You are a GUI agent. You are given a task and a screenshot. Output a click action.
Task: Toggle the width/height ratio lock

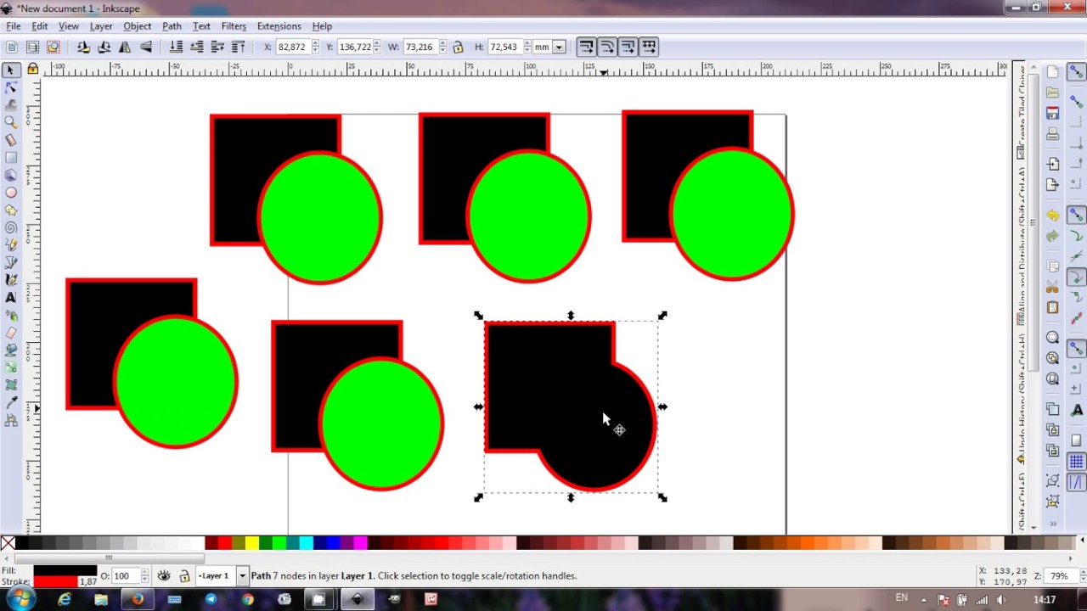point(458,47)
